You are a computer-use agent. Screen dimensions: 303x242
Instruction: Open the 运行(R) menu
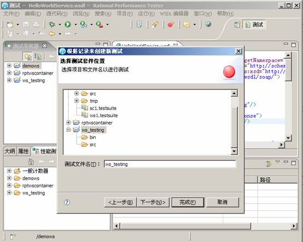point(146,14)
